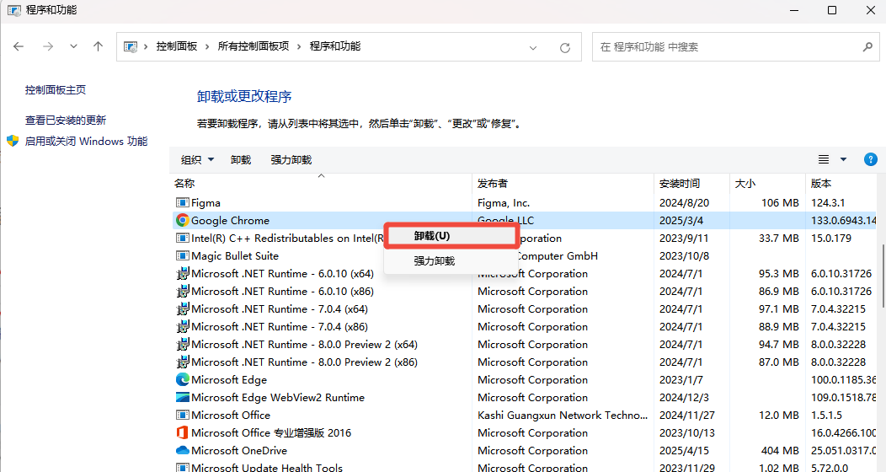Open the 组织 dropdown menu
886x472 pixels.
[x=197, y=160]
